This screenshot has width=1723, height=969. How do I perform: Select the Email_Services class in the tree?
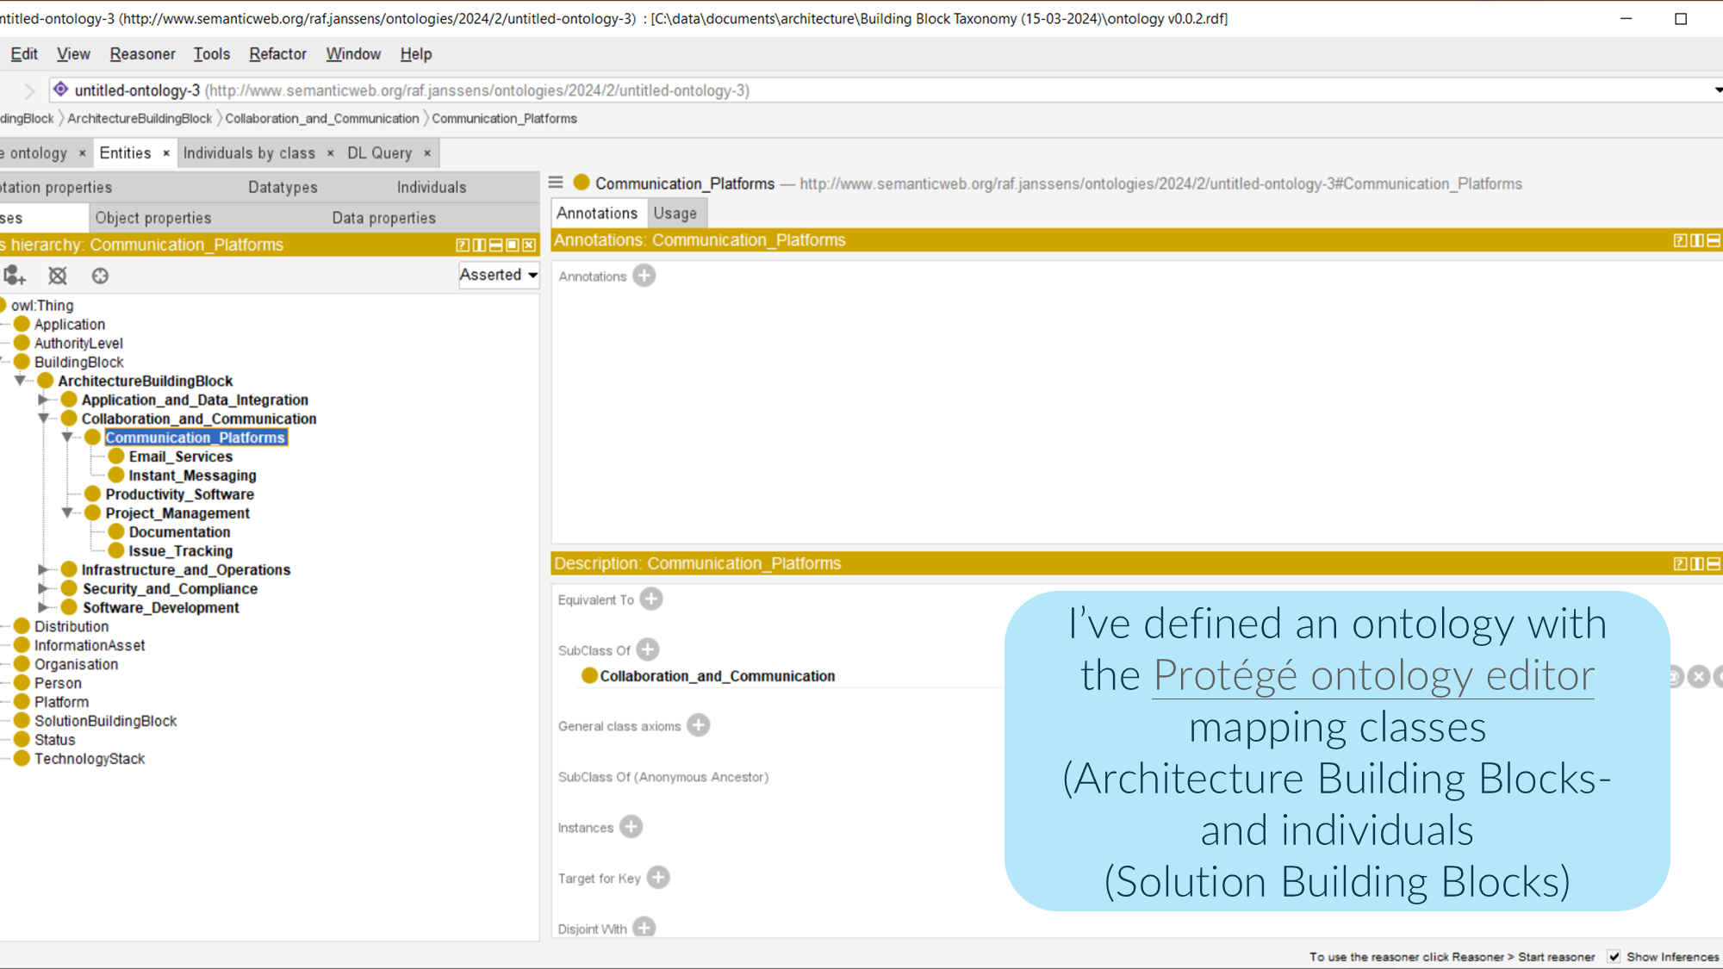pos(180,457)
